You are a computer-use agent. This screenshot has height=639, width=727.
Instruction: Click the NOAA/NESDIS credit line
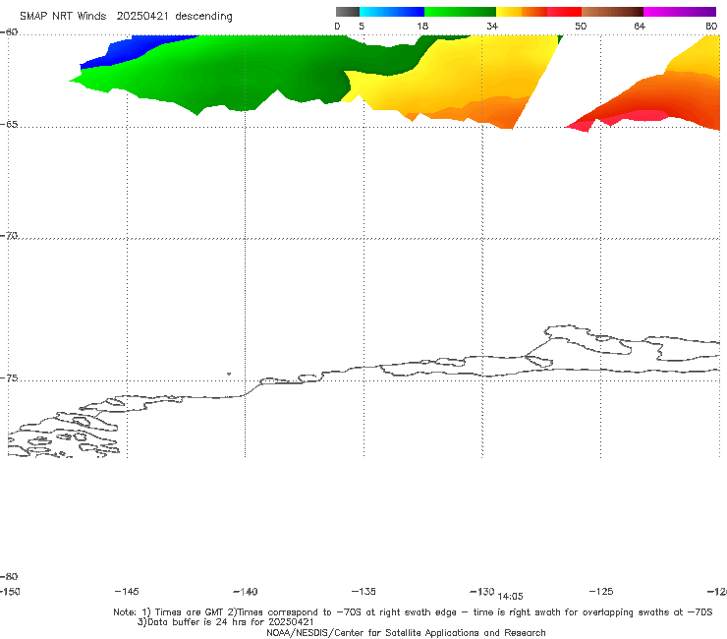click(406, 632)
